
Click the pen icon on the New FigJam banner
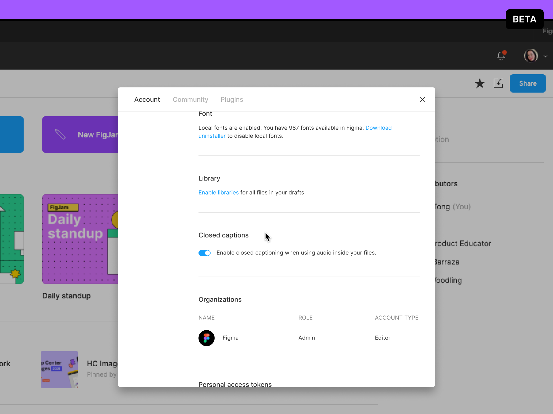pyautogui.click(x=60, y=134)
